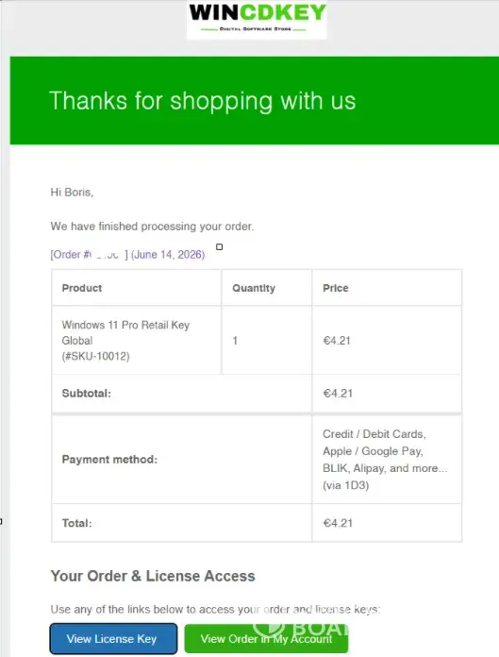Open the Order number date link
499x657 pixels.
click(x=127, y=255)
